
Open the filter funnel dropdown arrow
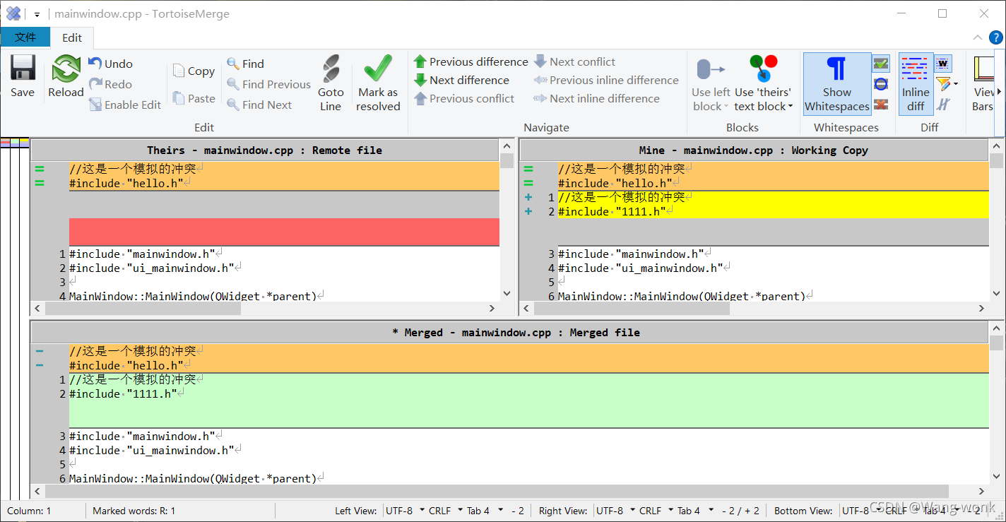pyautogui.click(x=956, y=84)
